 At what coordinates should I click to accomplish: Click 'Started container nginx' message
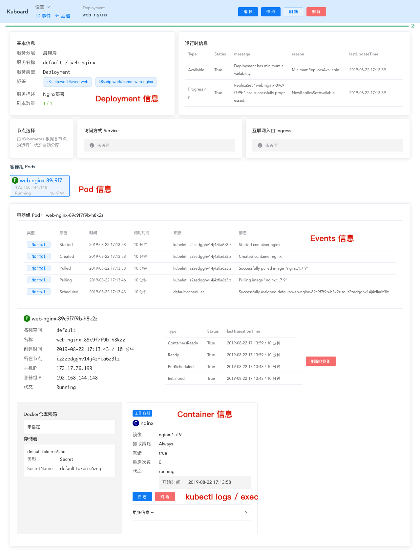[260, 245]
